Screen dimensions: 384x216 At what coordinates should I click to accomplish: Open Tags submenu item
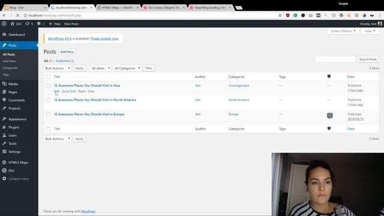tap(6, 74)
